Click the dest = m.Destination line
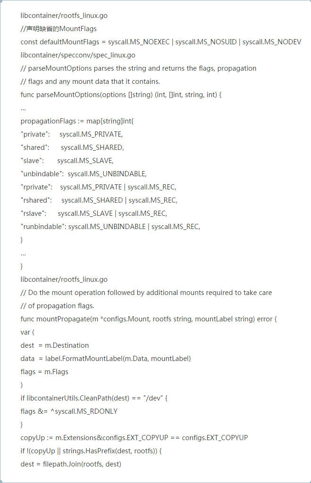Viewport: 311px width, 483px height. coord(55,345)
